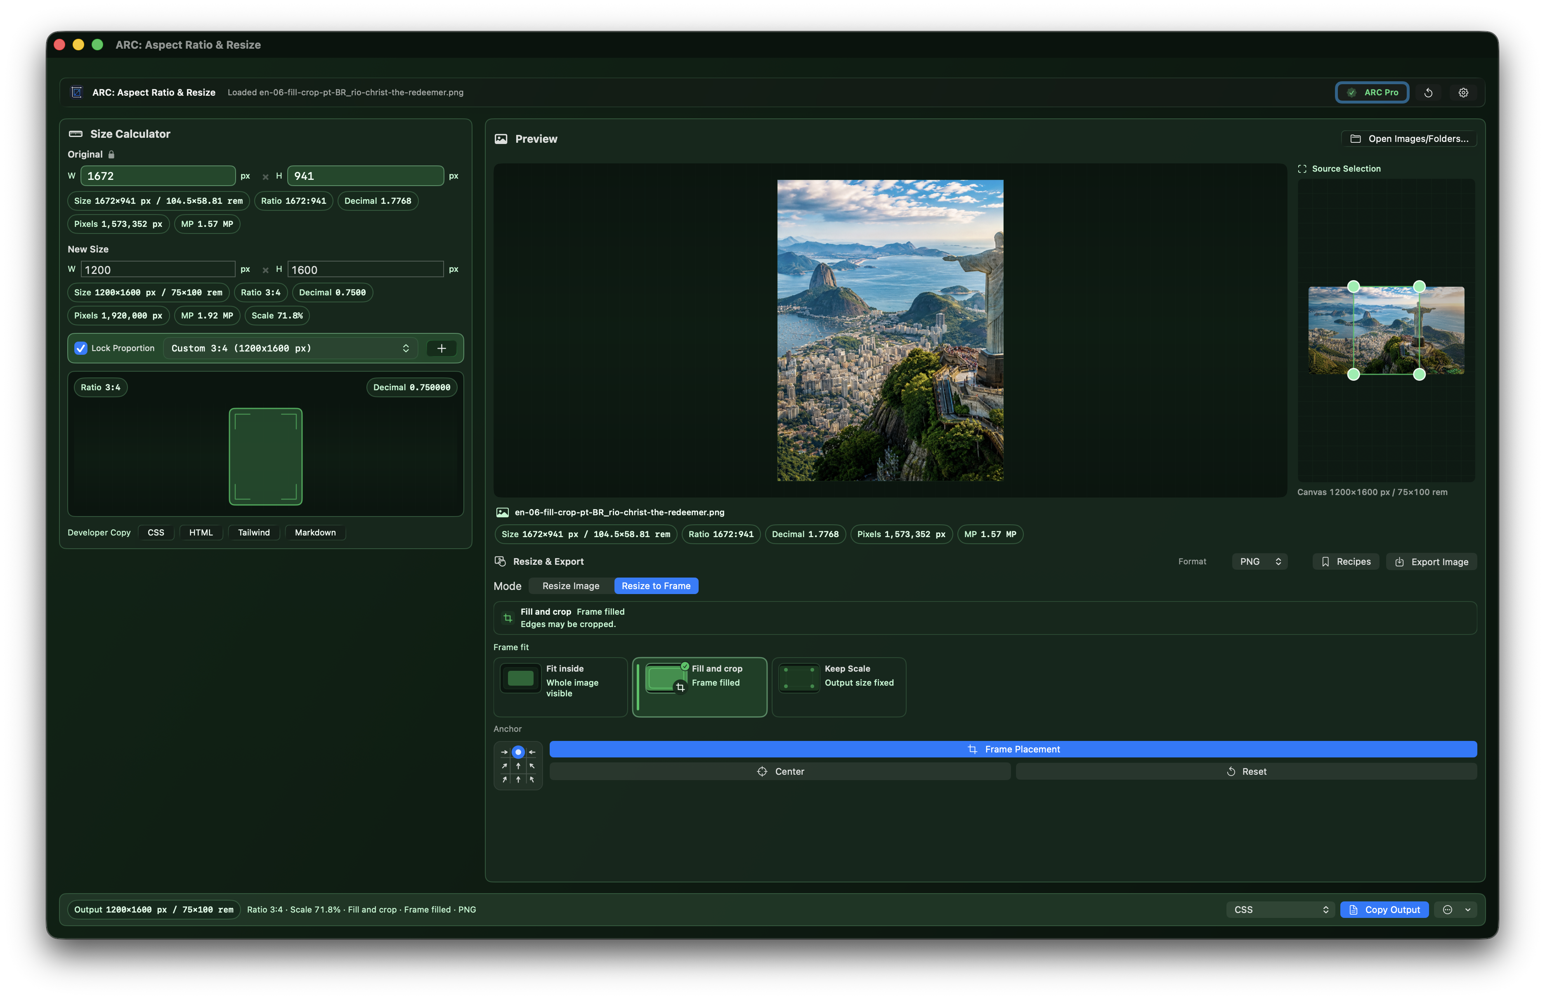Viewport: 1545px width, 1000px height.
Task: Set anchor to bottom-left arrow
Action: click(x=504, y=779)
